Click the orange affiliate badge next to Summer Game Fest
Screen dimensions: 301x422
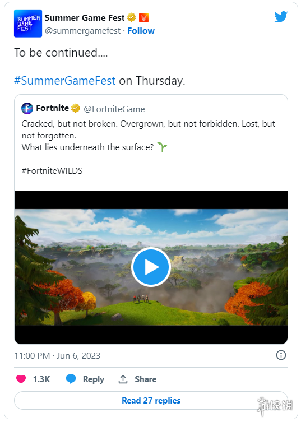pos(143,18)
